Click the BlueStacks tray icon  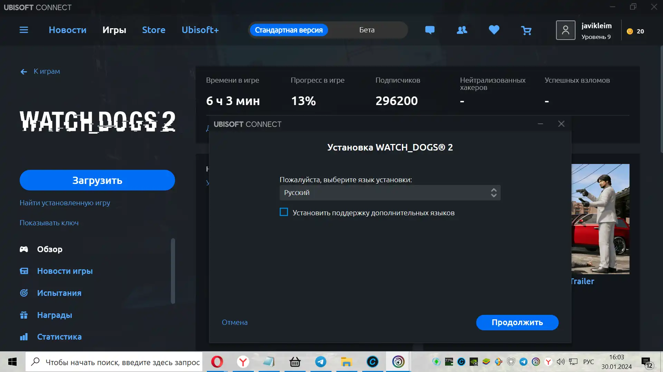[486, 362]
